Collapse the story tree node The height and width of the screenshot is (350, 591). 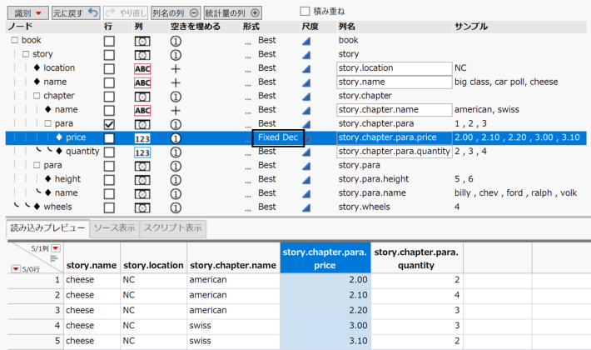[26, 54]
